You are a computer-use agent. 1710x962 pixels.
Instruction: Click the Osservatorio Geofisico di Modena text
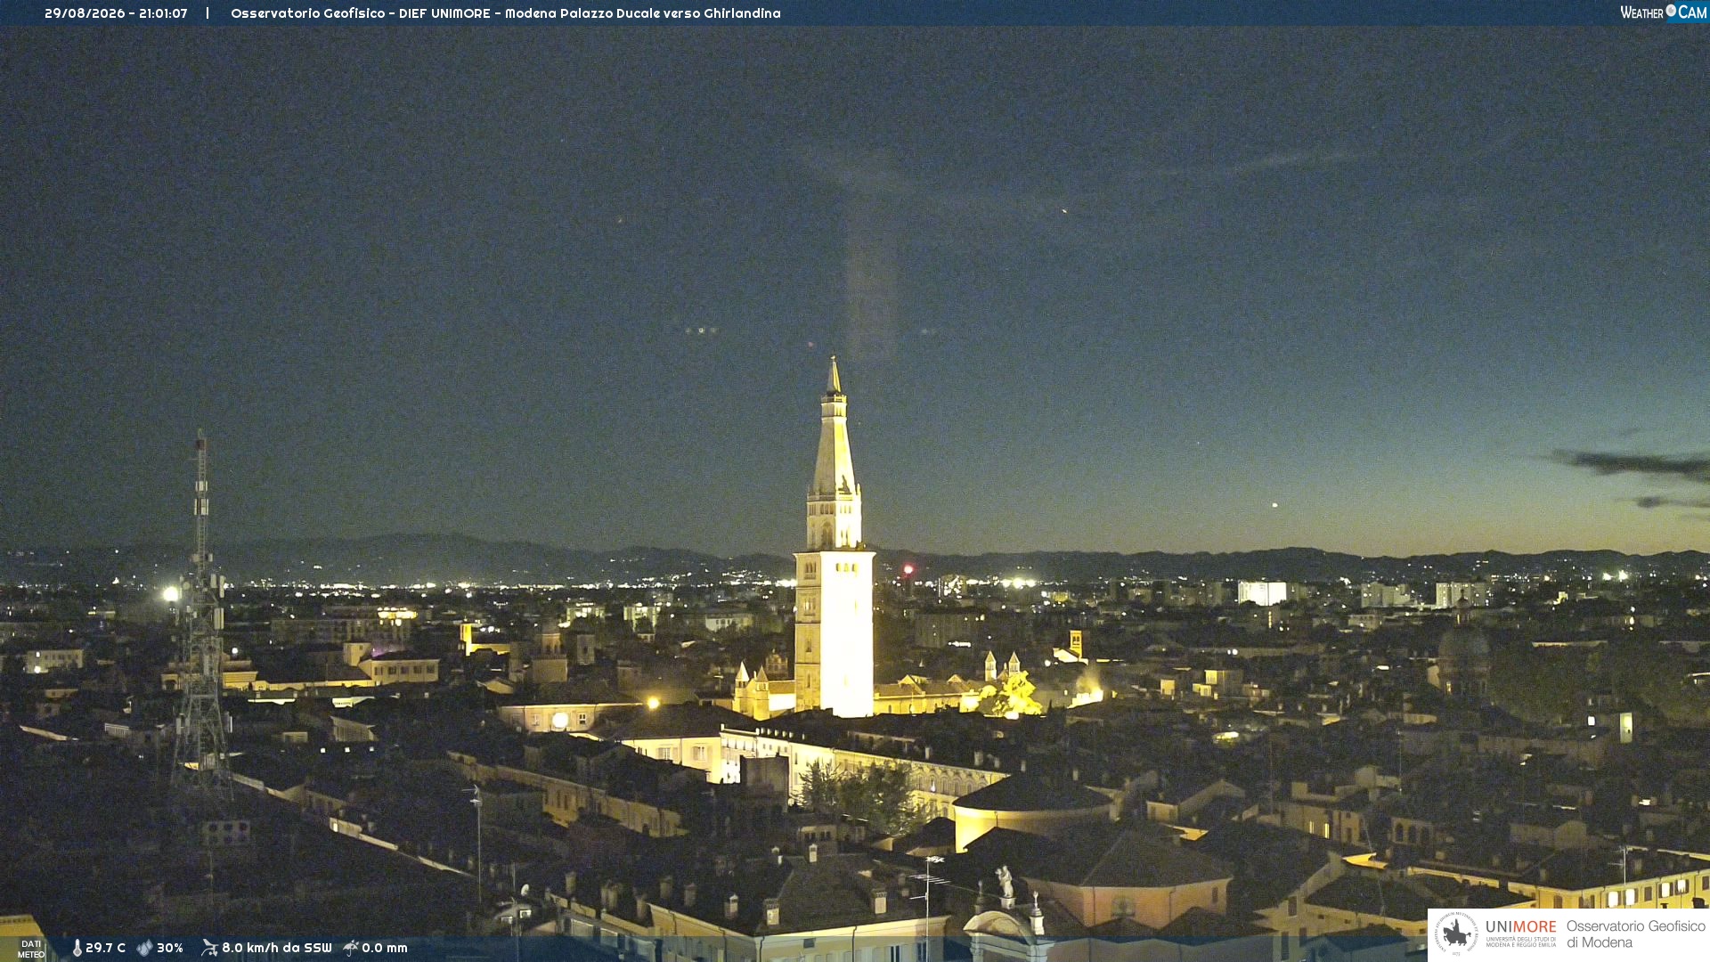(x=1635, y=934)
